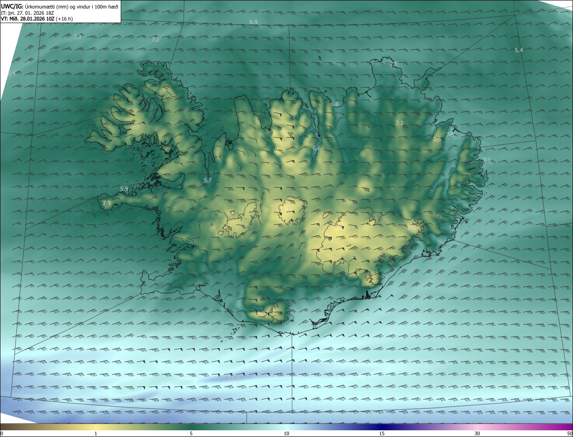Image resolution: width=573 pixels, height=437 pixels.
Task: Click the 3.2 value in northeast Iceland
Action: pos(400,123)
